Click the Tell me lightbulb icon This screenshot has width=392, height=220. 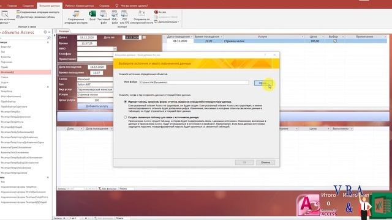tap(117, 5)
